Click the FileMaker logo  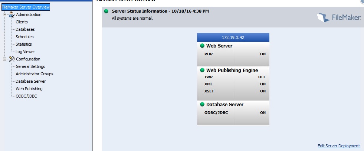pyautogui.click(x=339, y=18)
